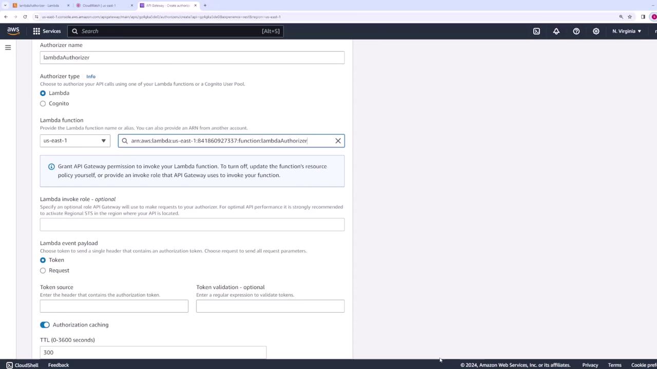Click the AWS logo home icon
Viewport: 657px width, 369px height.
tap(13, 31)
